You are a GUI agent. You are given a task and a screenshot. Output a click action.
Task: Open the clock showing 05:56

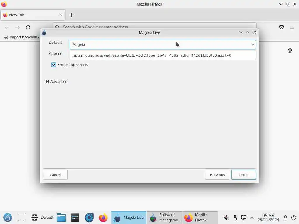coord(268,218)
